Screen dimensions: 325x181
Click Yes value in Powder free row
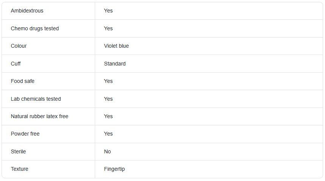pyautogui.click(x=108, y=134)
